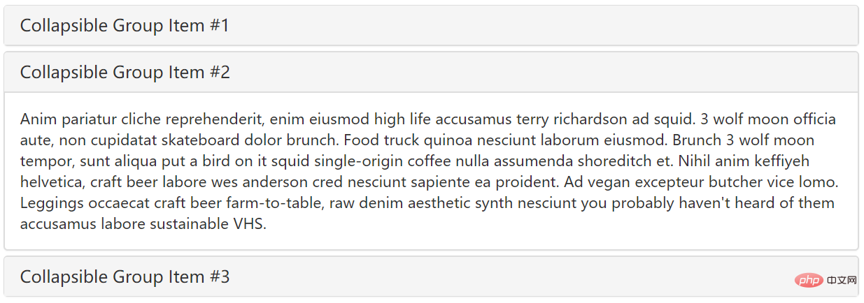Click empty header space in Item #3 bar
Screen dimensions: 864x303
pos(511,276)
